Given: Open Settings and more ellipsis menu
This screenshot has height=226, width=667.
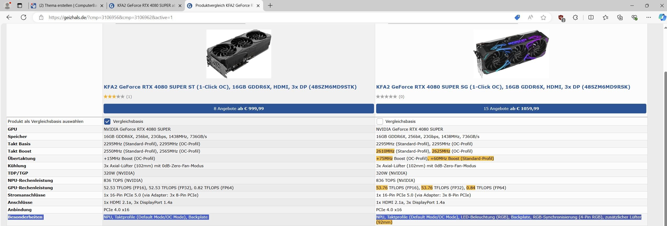Looking at the screenshot, I should (649, 18).
